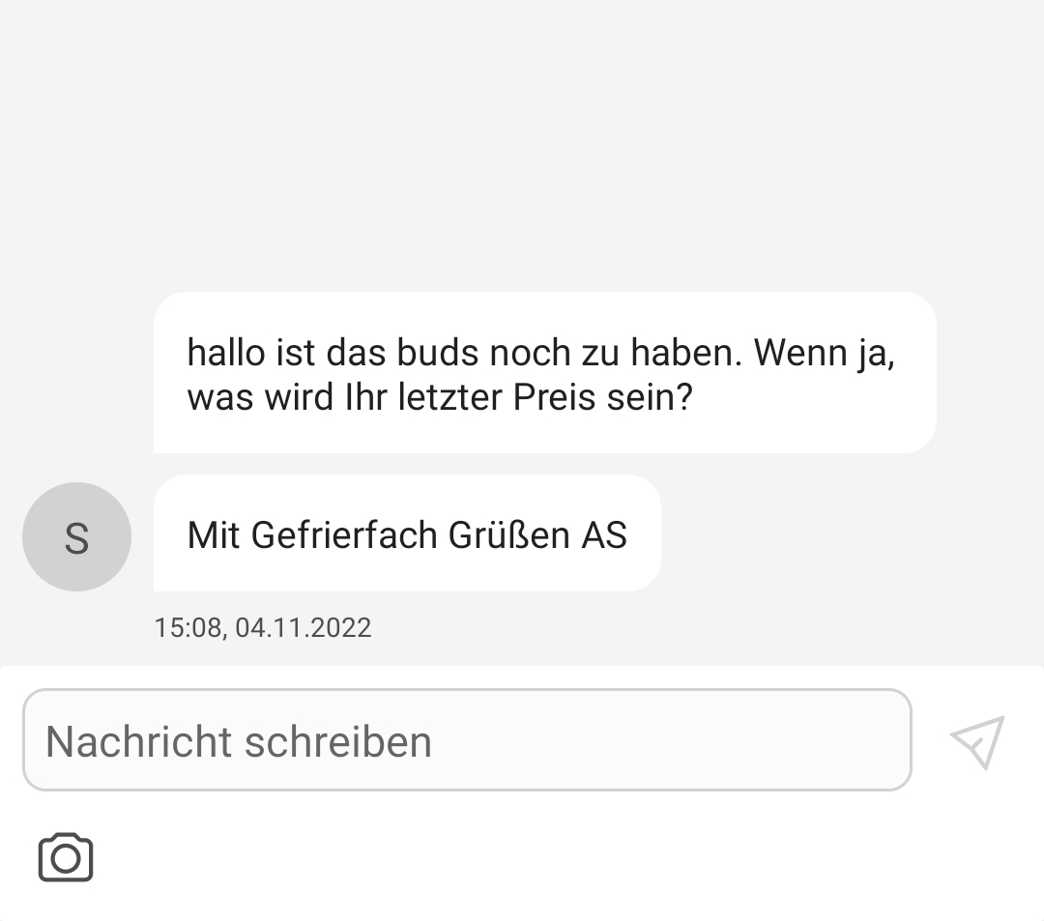Screen dimensions: 1044x921
Task: Tap the AS signature in the second message
Action: 604,534
